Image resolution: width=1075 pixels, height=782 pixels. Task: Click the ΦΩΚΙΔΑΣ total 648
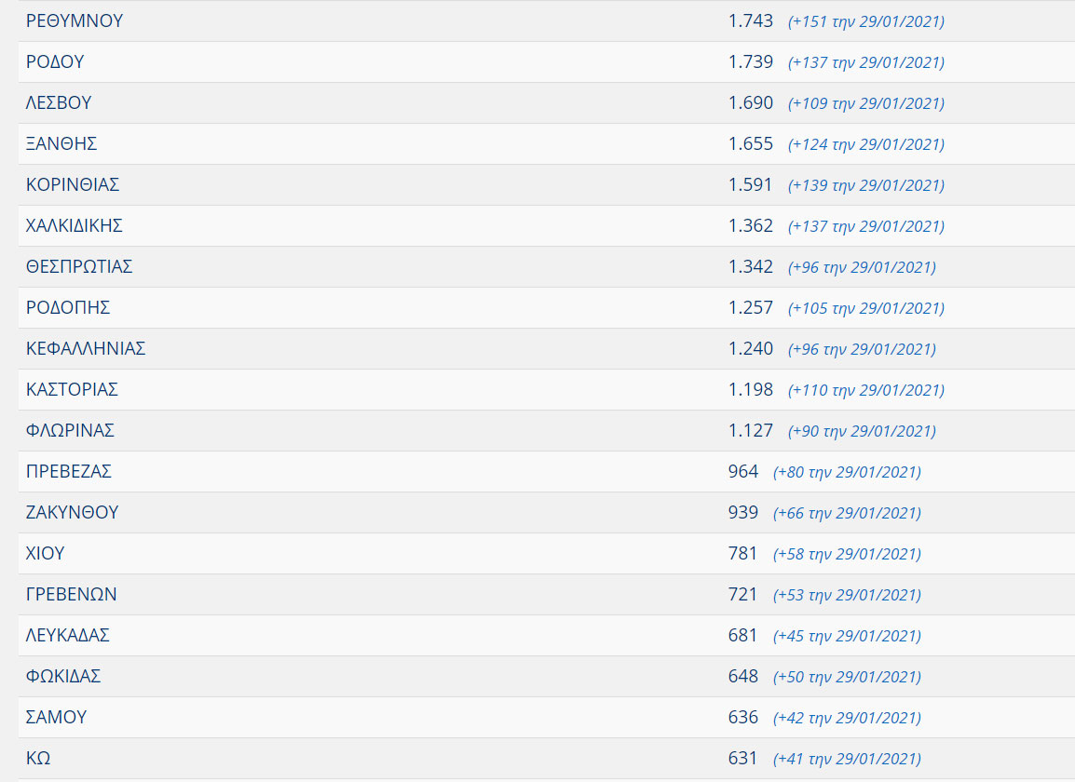[x=743, y=677]
